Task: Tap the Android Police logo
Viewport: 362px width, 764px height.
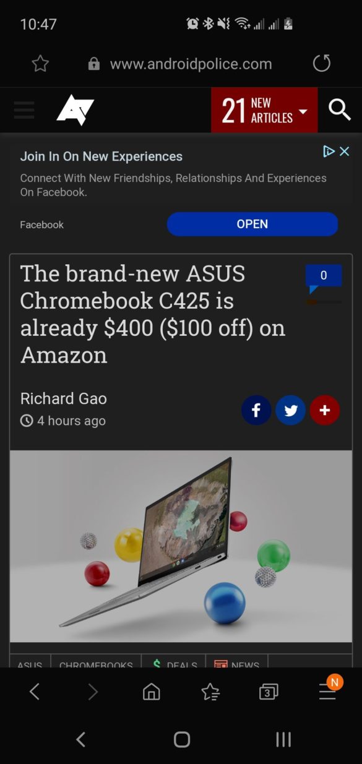Action: [x=75, y=111]
